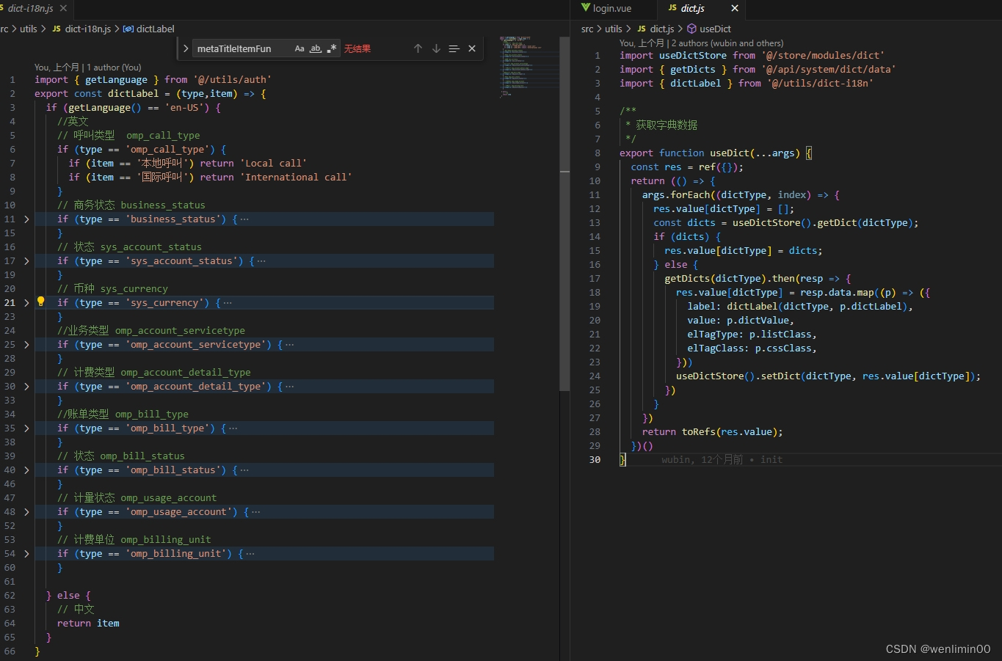
Task: Go to next match arrow
Action: [436, 48]
